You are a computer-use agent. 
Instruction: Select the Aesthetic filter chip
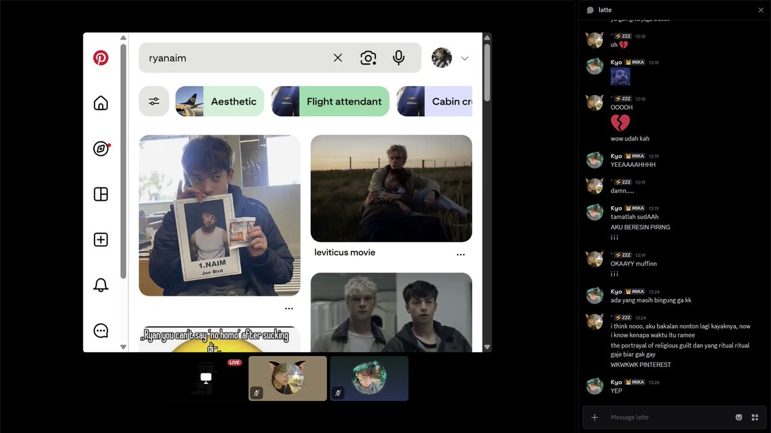[x=220, y=101]
